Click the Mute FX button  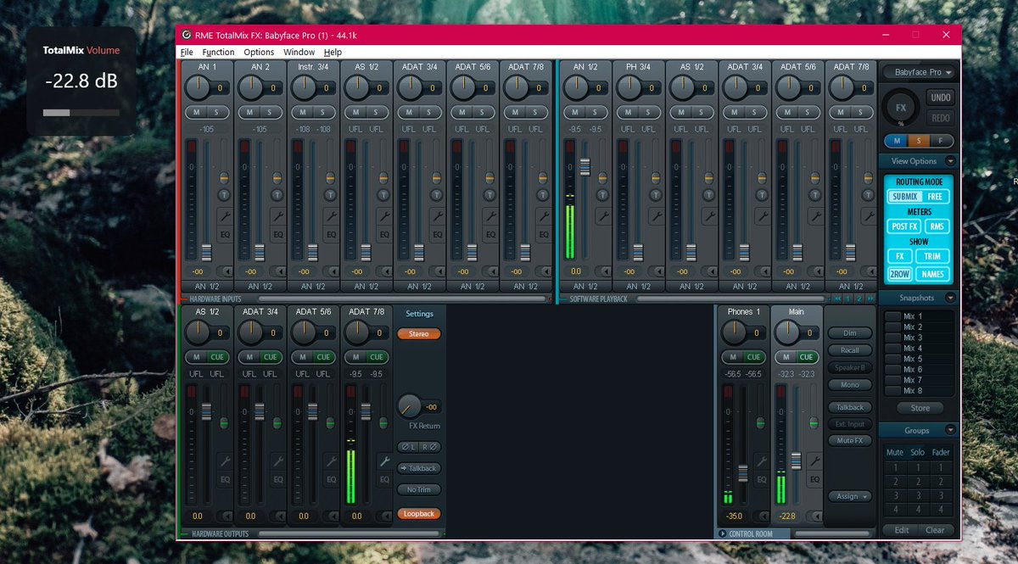(x=849, y=441)
